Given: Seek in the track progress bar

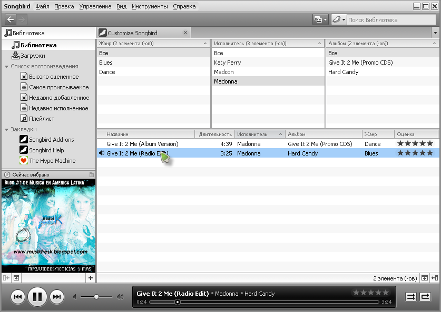Looking at the screenshot, I should click(x=264, y=302).
